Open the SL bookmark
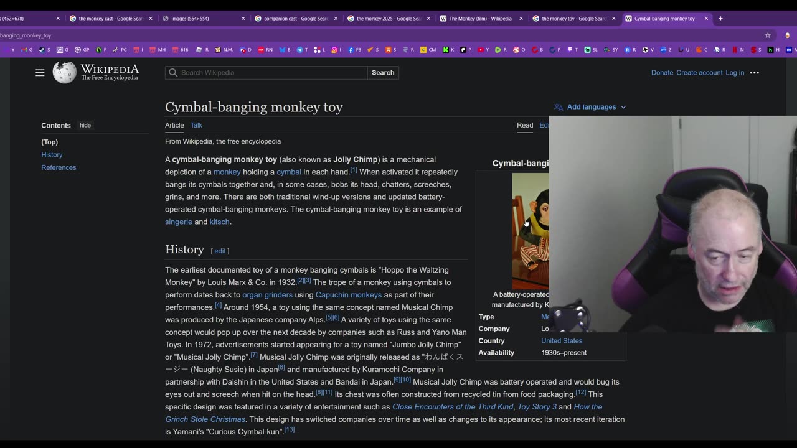This screenshot has height=448, width=797. (591, 50)
